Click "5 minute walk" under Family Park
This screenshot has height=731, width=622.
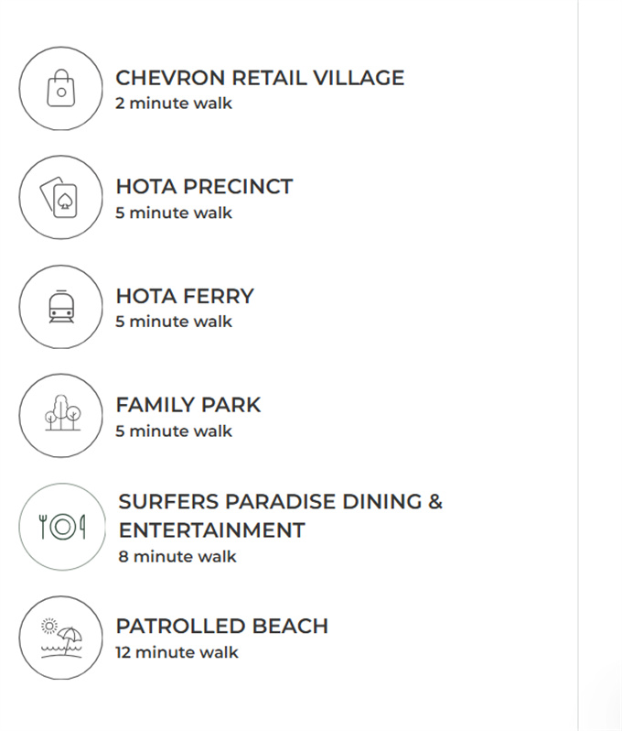[x=174, y=431]
